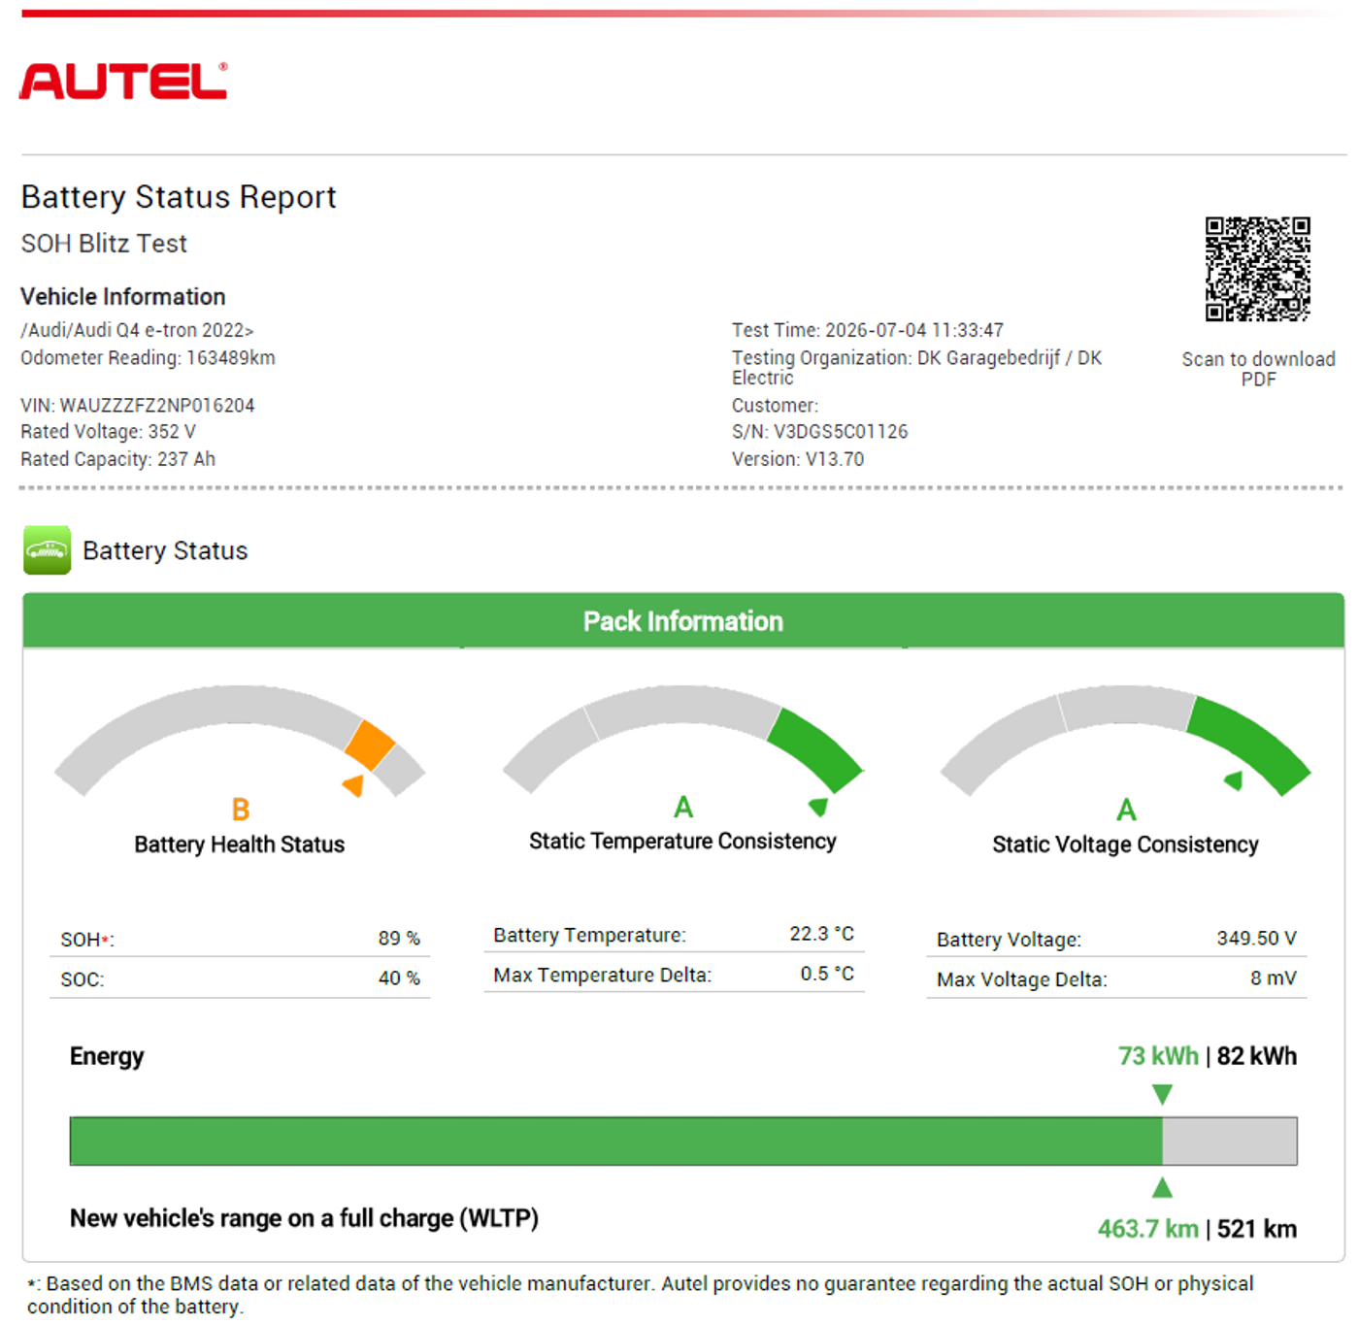
Task: Click the Testing Organization DK Garagebedrijf text
Action: (917, 368)
